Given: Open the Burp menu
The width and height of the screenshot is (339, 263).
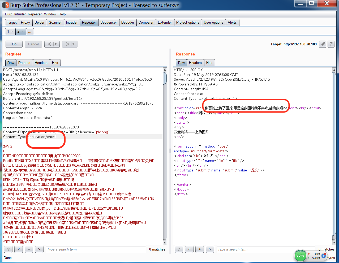Looking at the screenshot, I should (8, 14).
